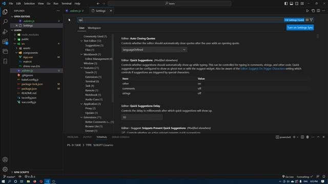Open Windows Start menu

[x=3, y=181]
